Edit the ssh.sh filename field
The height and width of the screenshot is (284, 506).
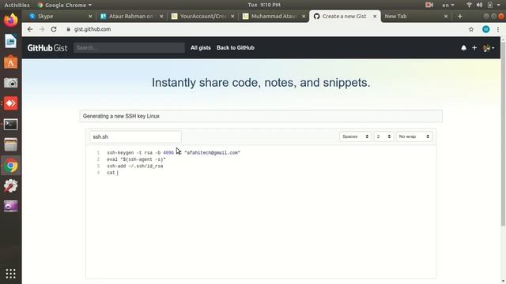pyautogui.click(x=135, y=136)
